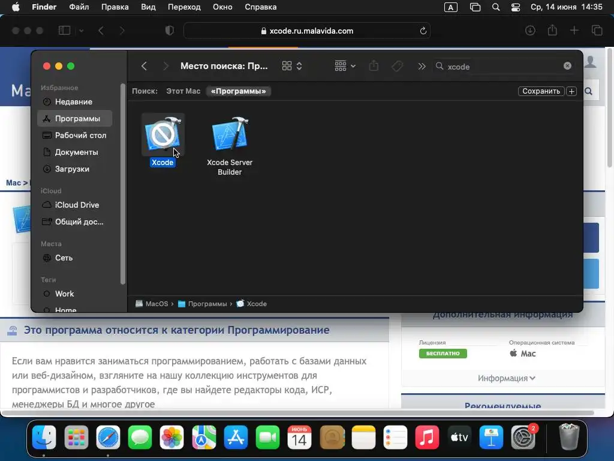Click the Finder search field containing xcode

click(x=504, y=66)
